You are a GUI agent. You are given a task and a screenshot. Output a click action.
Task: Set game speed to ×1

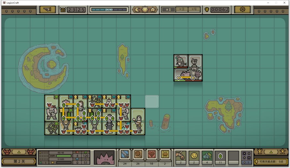(x=168, y=10)
